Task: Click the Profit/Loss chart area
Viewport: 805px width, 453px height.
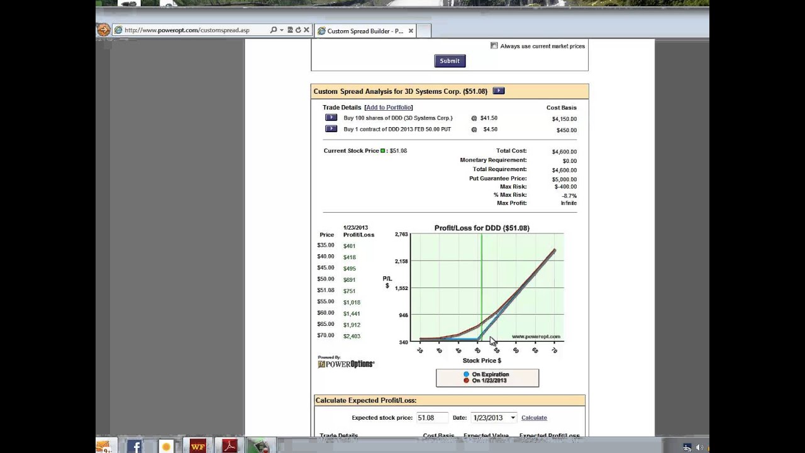Action: click(x=487, y=288)
